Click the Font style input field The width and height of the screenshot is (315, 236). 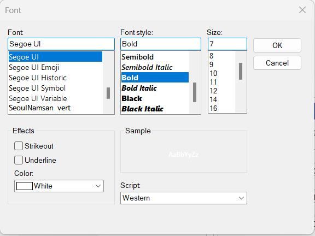161,44
